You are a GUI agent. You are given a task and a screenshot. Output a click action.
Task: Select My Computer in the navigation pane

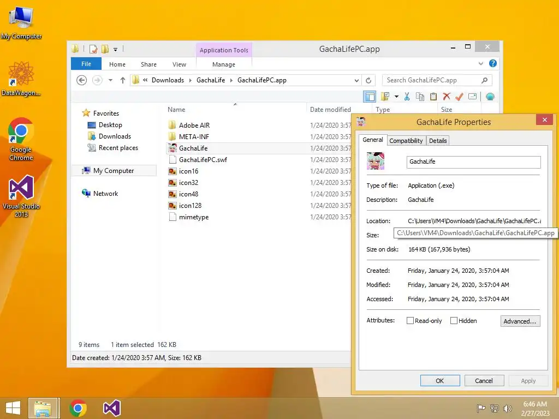click(x=114, y=171)
